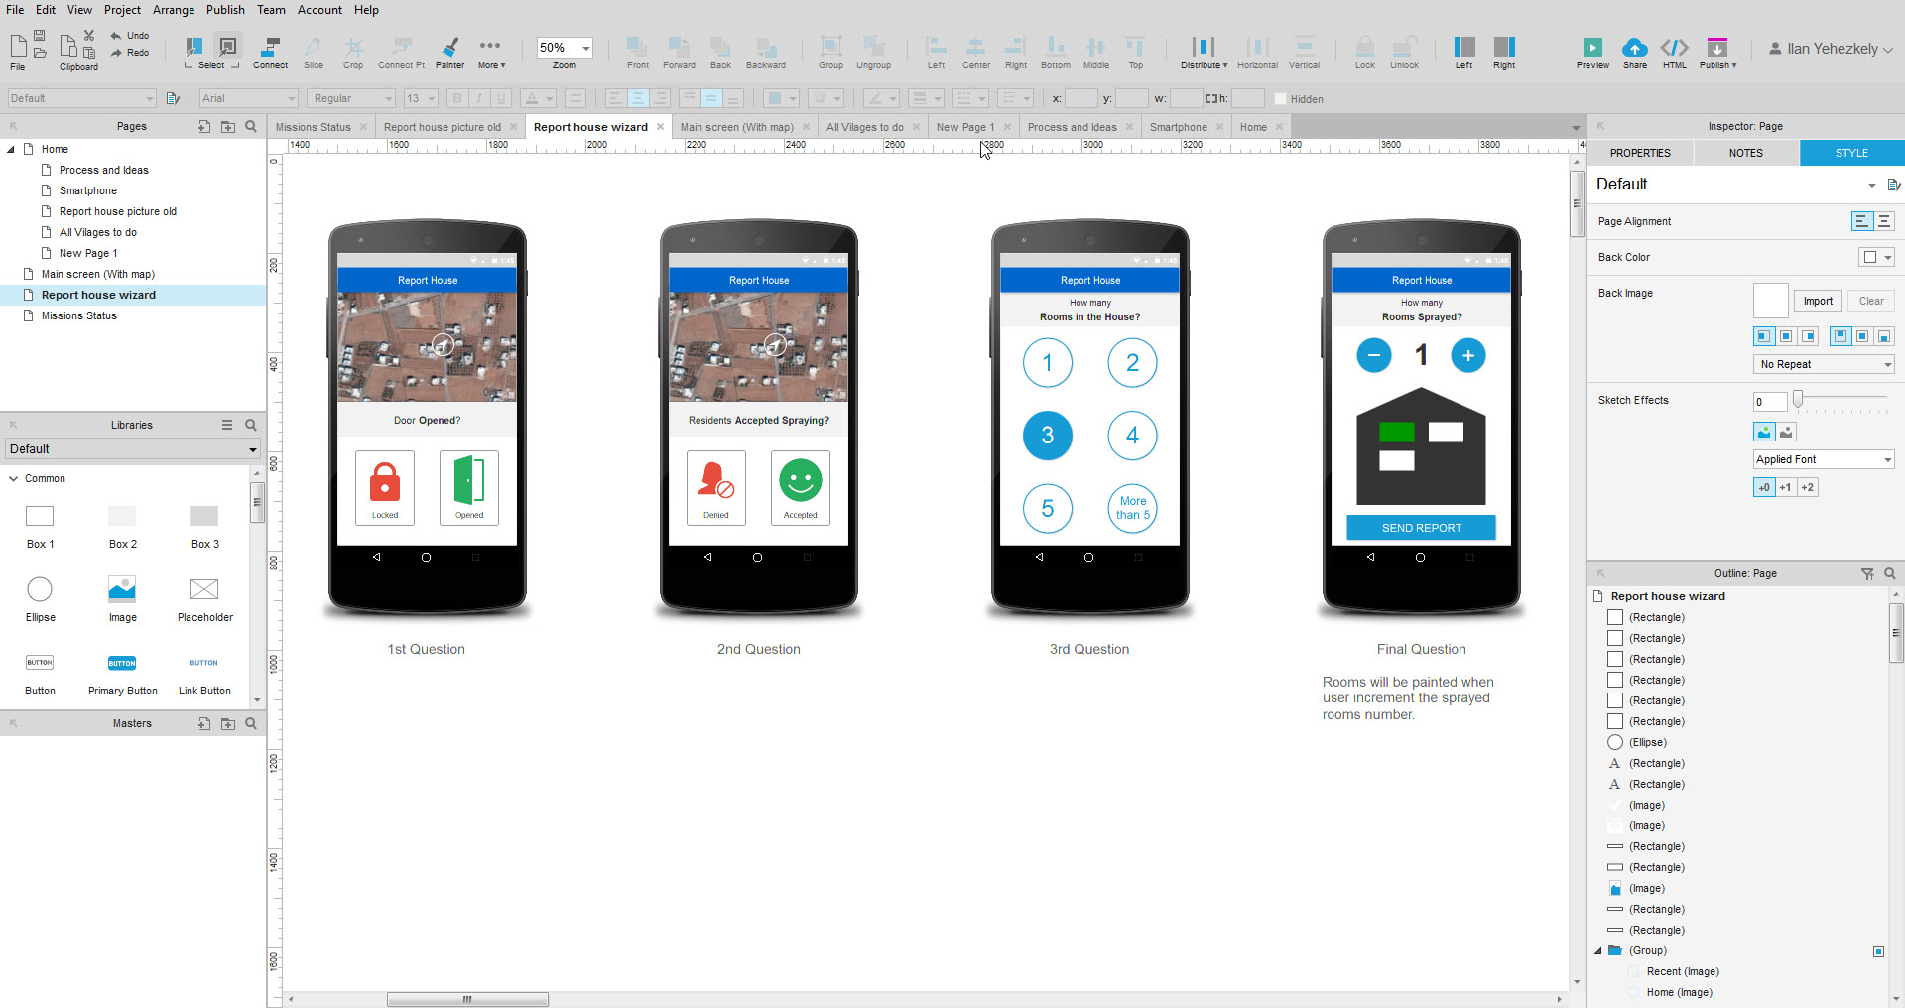Screen dimensions: 1905x1008
Task: Open the Regular font style dropdown
Action: tap(351, 98)
